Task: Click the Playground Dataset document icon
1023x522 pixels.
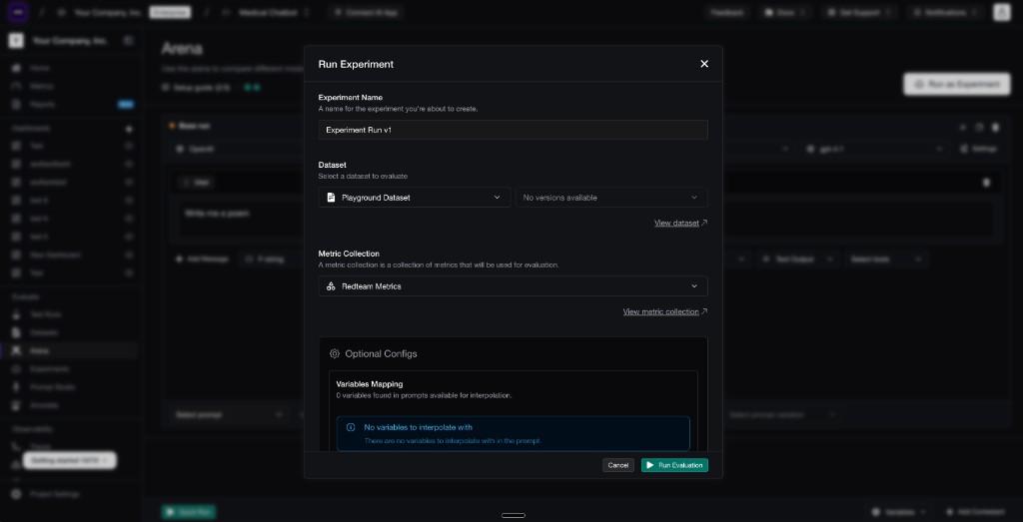Action: click(331, 198)
